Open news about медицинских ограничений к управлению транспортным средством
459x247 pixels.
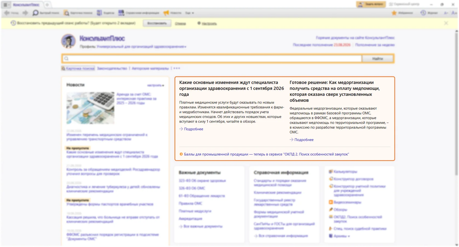[107, 137]
